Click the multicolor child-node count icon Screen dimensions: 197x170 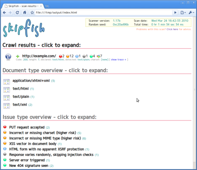pos(98,56)
